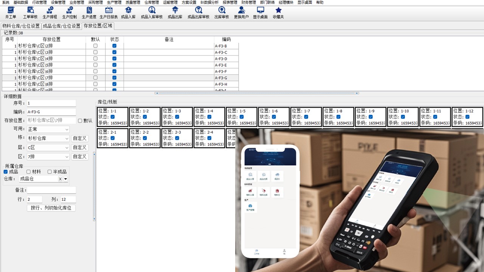Check the 默认 box beside 存放位置 field

(x=80, y=121)
